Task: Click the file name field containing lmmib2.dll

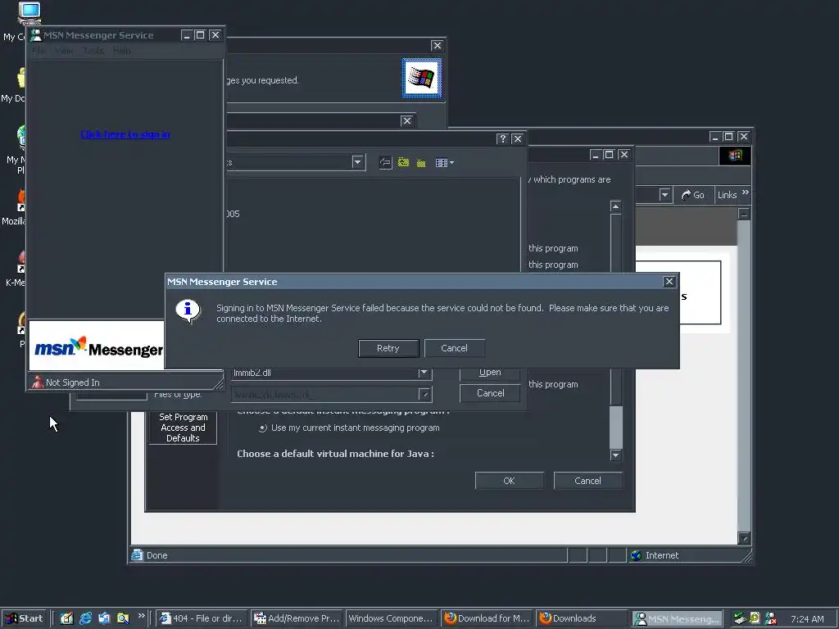Action: pos(324,373)
